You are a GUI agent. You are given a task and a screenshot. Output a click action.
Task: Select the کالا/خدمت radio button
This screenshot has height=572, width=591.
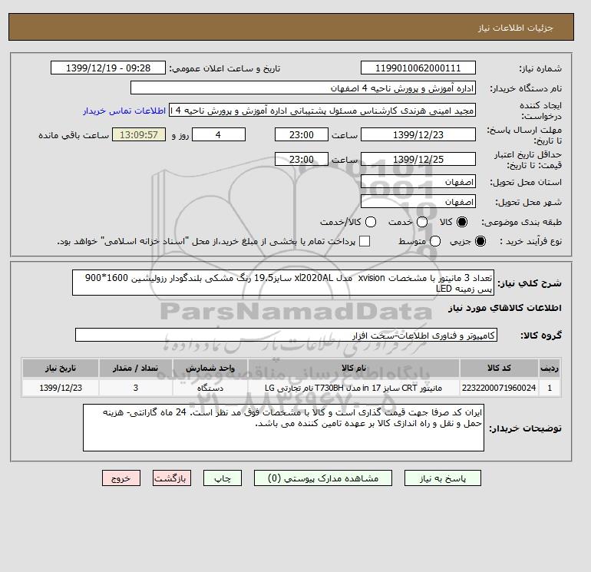point(371,222)
